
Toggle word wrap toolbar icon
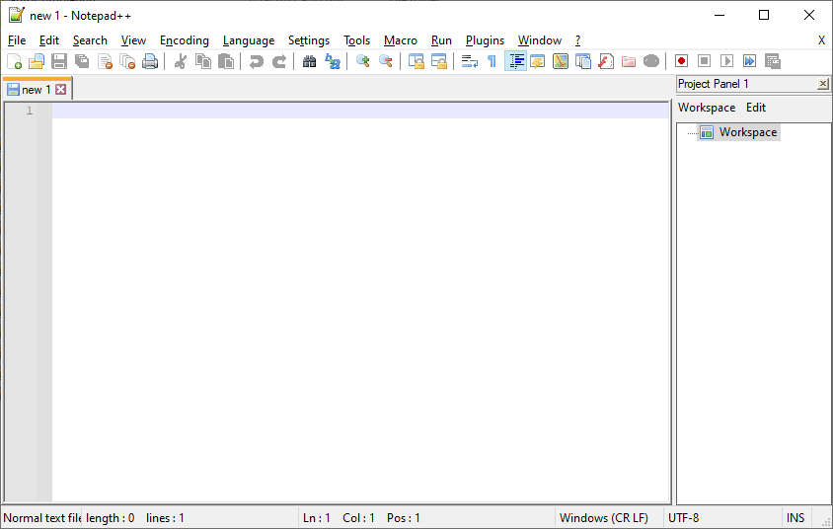(469, 61)
